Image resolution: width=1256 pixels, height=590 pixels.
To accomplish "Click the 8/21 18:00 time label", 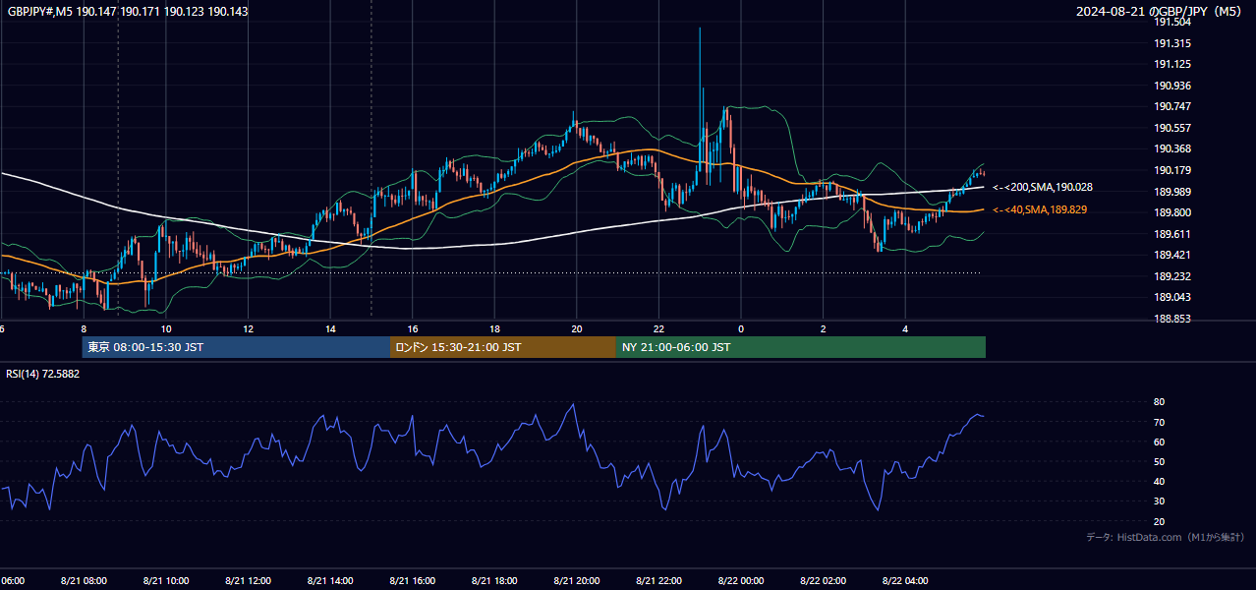I will pos(494,580).
